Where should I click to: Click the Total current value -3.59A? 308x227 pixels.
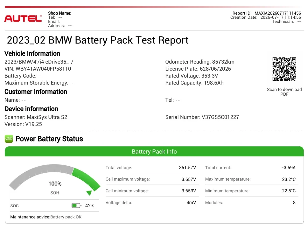point(289,168)
